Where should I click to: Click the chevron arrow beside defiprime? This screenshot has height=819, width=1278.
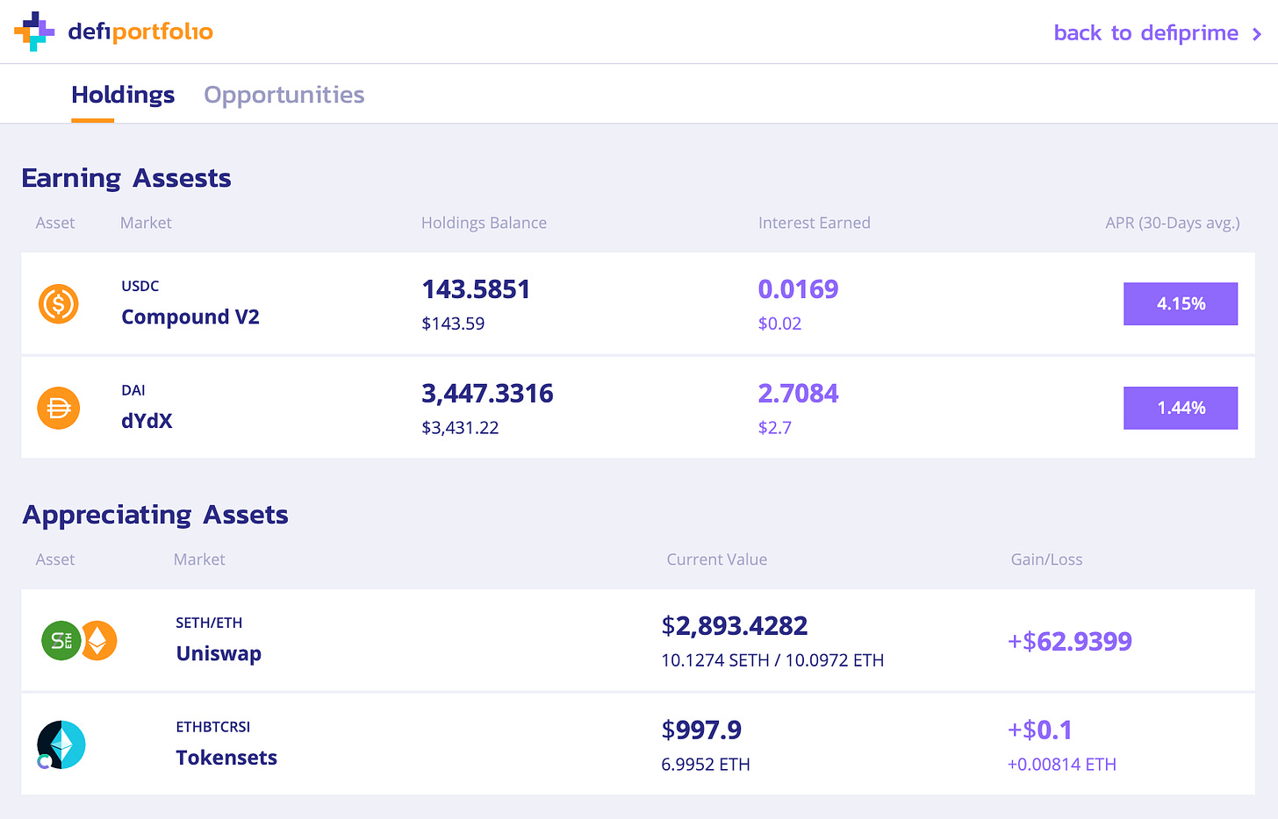[1257, 34]
